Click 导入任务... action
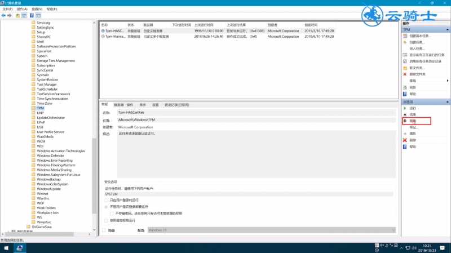 coord(417,48)
